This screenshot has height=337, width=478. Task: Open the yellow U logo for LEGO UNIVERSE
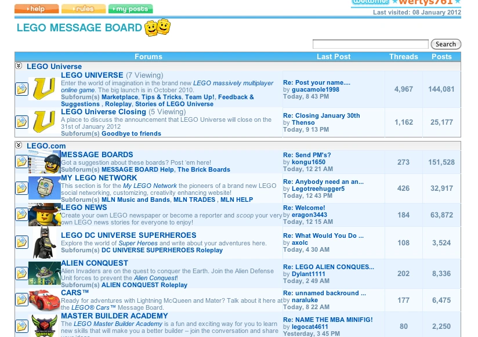tap(44, 89)
